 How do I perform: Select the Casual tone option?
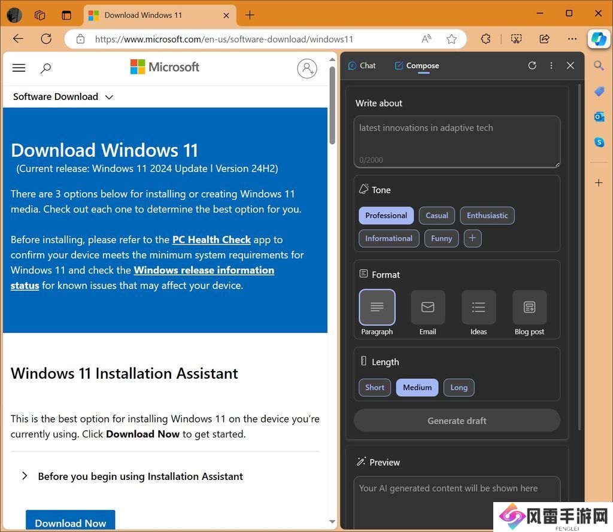(x=437, y=215)
